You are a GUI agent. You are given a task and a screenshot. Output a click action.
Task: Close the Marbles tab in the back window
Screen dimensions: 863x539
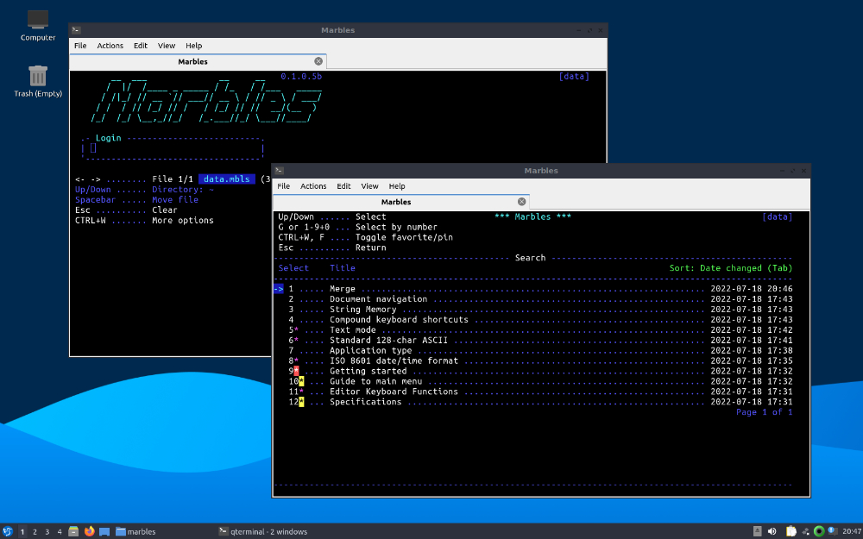[x=318, y=61]
